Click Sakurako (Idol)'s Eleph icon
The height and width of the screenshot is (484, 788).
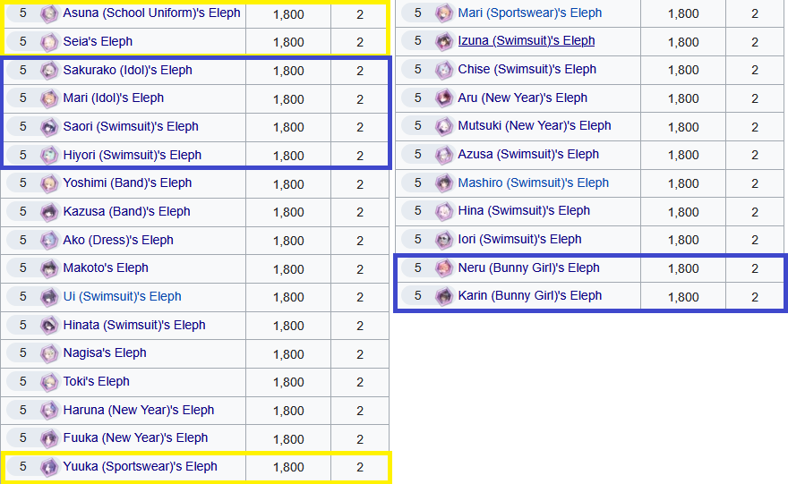(49, 71)
